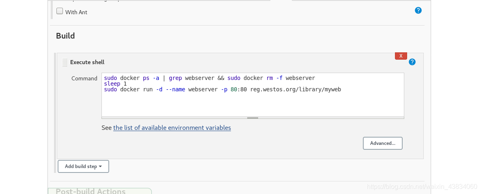481x194 pixels.
Task: Click the 'sleep 1' command line
Action: [x=115, y=84]
